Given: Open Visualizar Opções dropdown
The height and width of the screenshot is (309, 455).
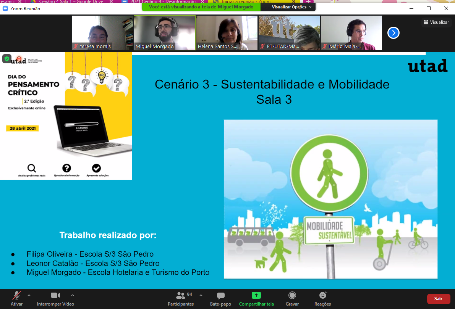Looking at the screenshot, I should click(291, 7).
